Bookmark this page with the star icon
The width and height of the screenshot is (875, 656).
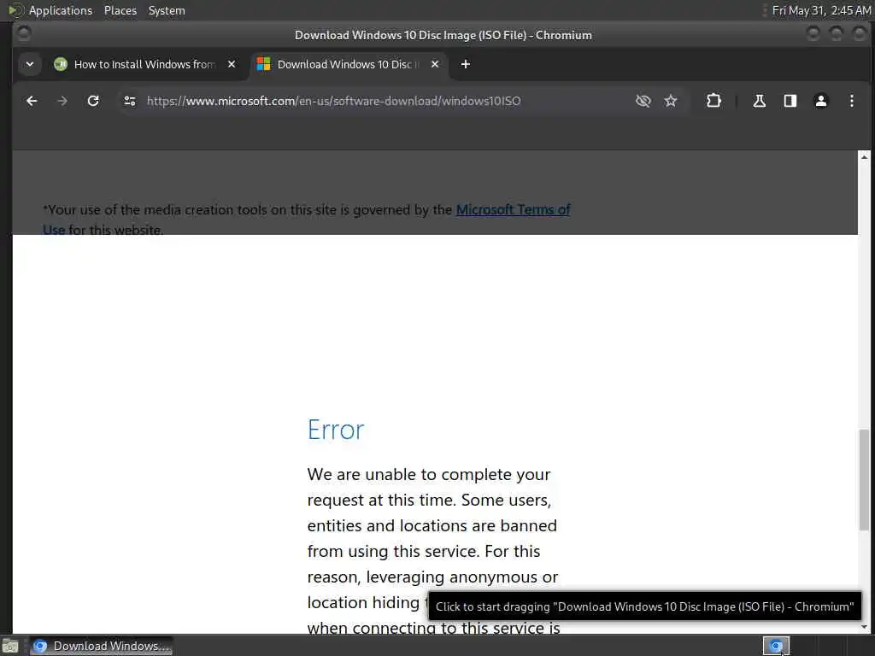671,101
